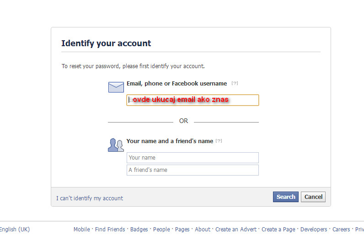The height and width of the screenshot is (235, 364).
Task: Click the envelope email icon
Action: pyautogui.click(x=116, y=87)
